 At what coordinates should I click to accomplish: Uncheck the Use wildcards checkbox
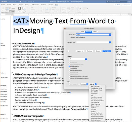click(69, 66)
